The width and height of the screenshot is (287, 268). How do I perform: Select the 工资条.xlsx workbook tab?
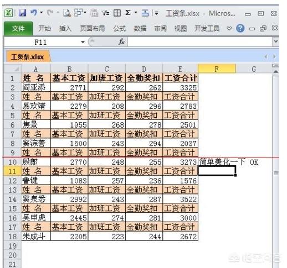[27, 56]
